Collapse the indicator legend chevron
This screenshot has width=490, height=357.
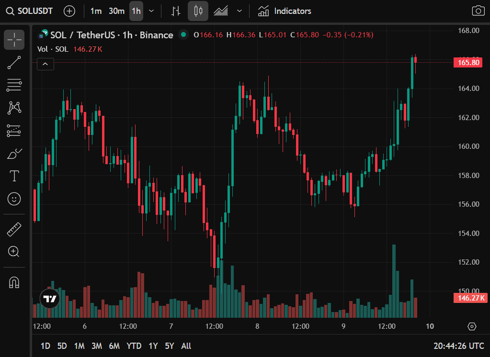click(x=46, y=64)
